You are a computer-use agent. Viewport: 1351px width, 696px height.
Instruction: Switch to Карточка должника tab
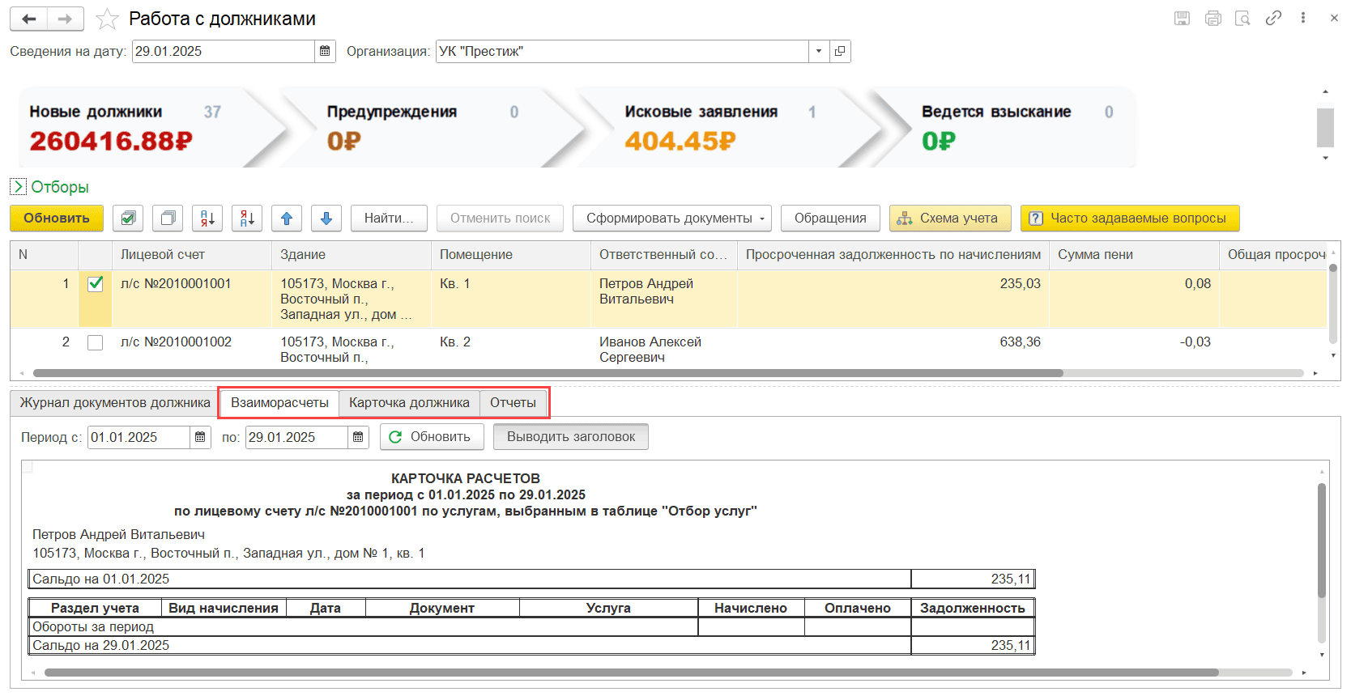[409, 403]
